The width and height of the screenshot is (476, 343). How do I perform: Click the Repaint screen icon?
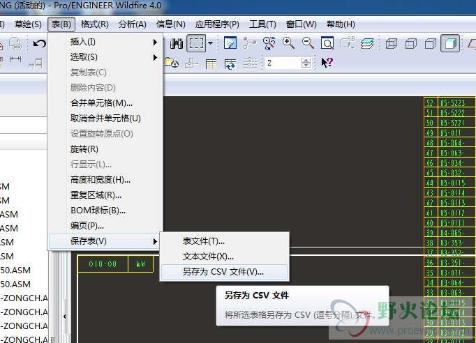pyautogui.click(x=230, y=43)
